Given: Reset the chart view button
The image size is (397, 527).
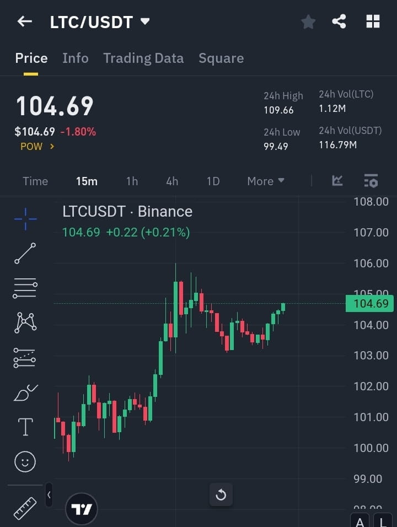Looking at the screenshot, I should tap(221, 494).
